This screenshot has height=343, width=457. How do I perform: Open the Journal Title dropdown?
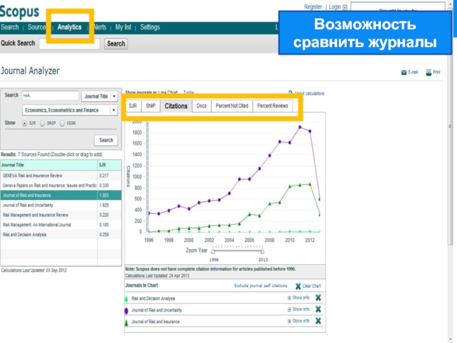coord(114,97)
